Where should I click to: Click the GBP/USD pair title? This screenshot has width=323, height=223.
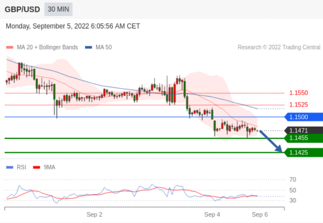pos(22,9)
